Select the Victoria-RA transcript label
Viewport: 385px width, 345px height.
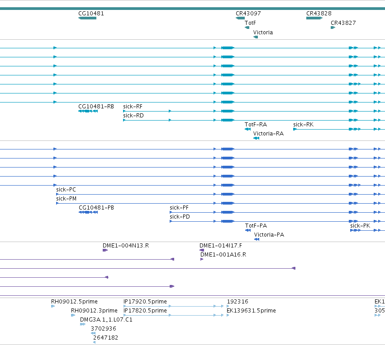click(x=268, y=134)
